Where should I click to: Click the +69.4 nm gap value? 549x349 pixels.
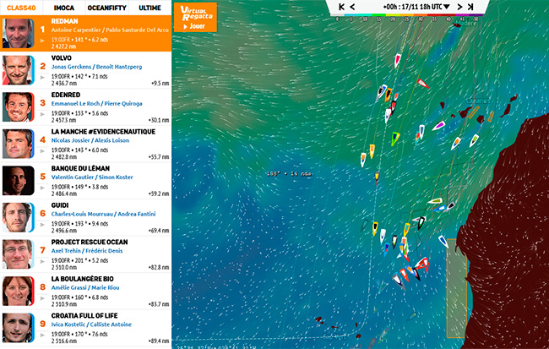[x=159, y=231]
